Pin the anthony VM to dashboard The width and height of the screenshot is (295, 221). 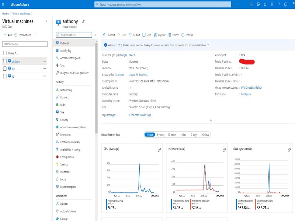pyautogui.click(x=83, y=21)
